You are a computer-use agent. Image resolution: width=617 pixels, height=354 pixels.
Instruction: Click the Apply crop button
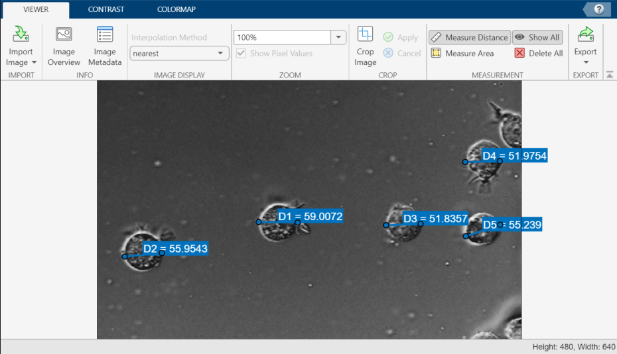point(400,37)
